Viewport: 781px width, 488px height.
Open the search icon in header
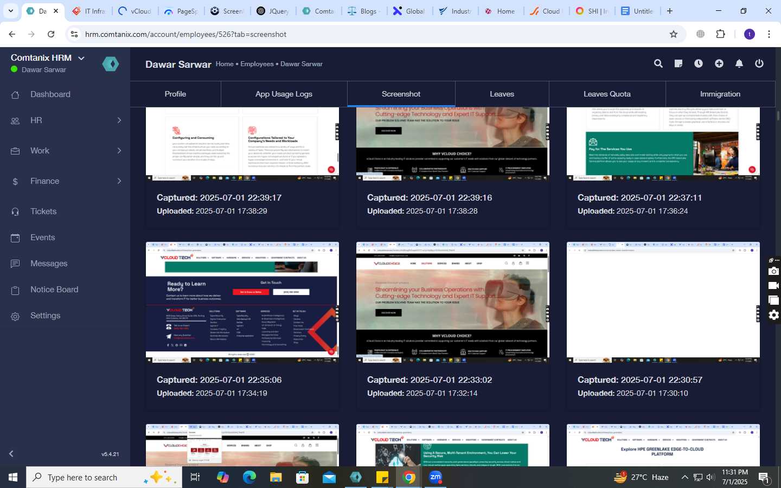[x=658, y=63]
